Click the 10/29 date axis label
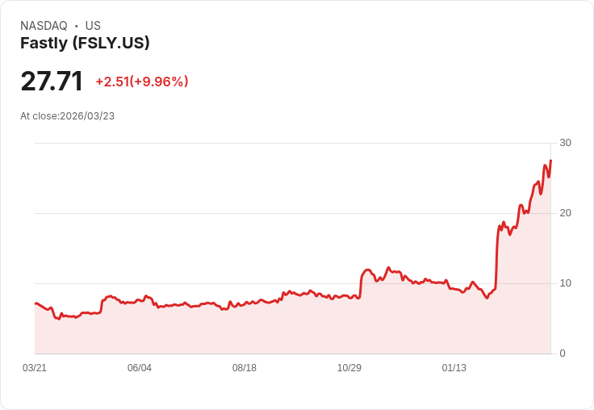The image size is (594, 410). (349, 368)
